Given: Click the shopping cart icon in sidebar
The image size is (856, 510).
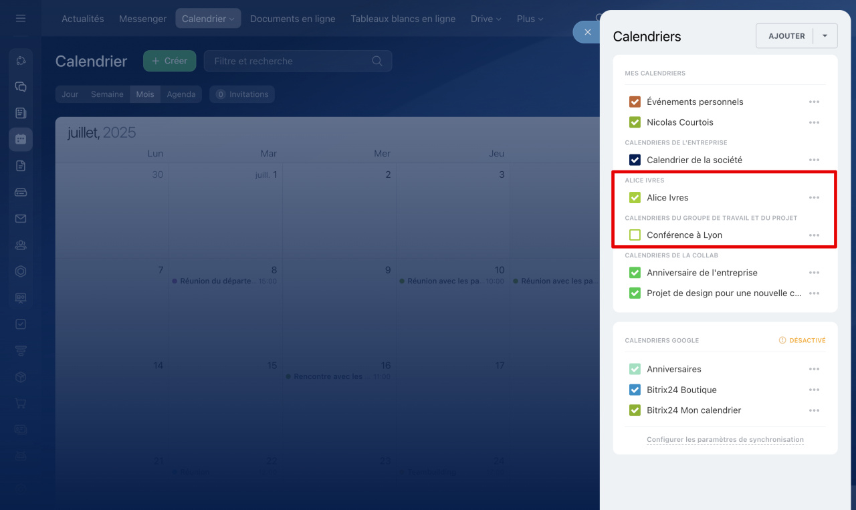Looking at the screenshot, I should click(21, 403).
